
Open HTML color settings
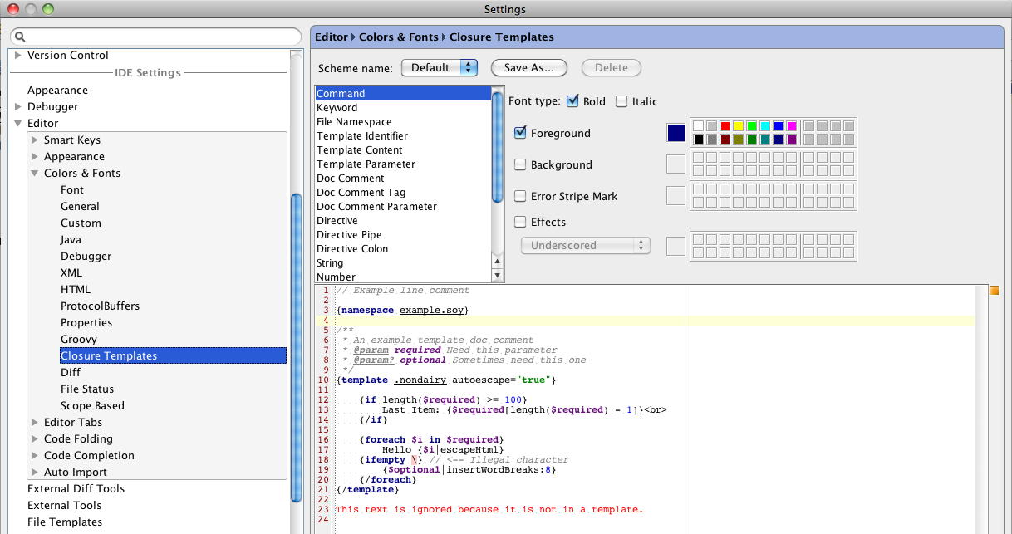click(76, 290)
